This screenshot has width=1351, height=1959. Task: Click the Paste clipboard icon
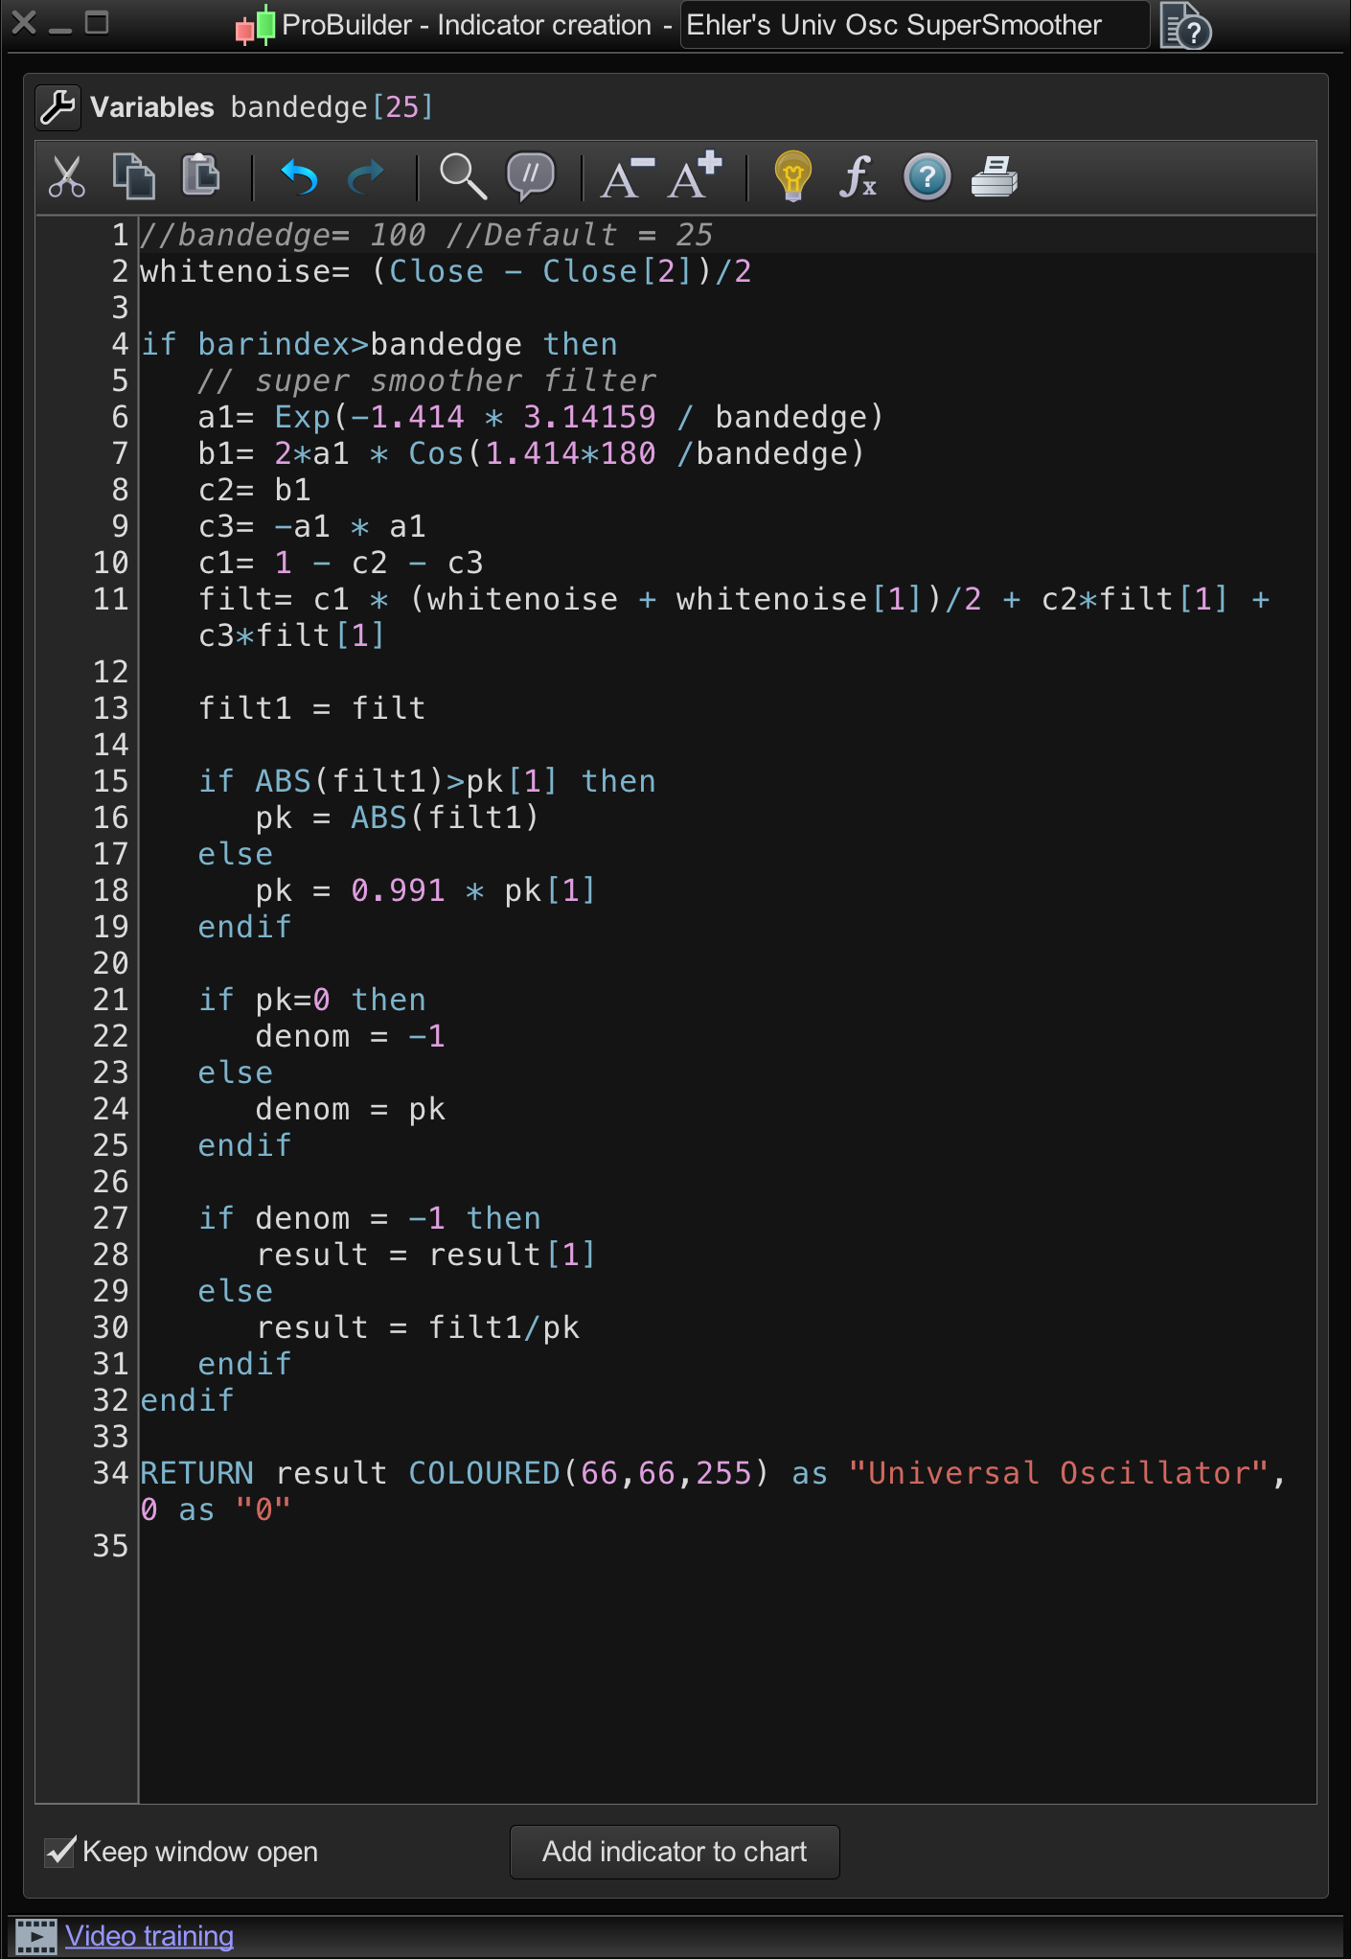click(201, 175)
